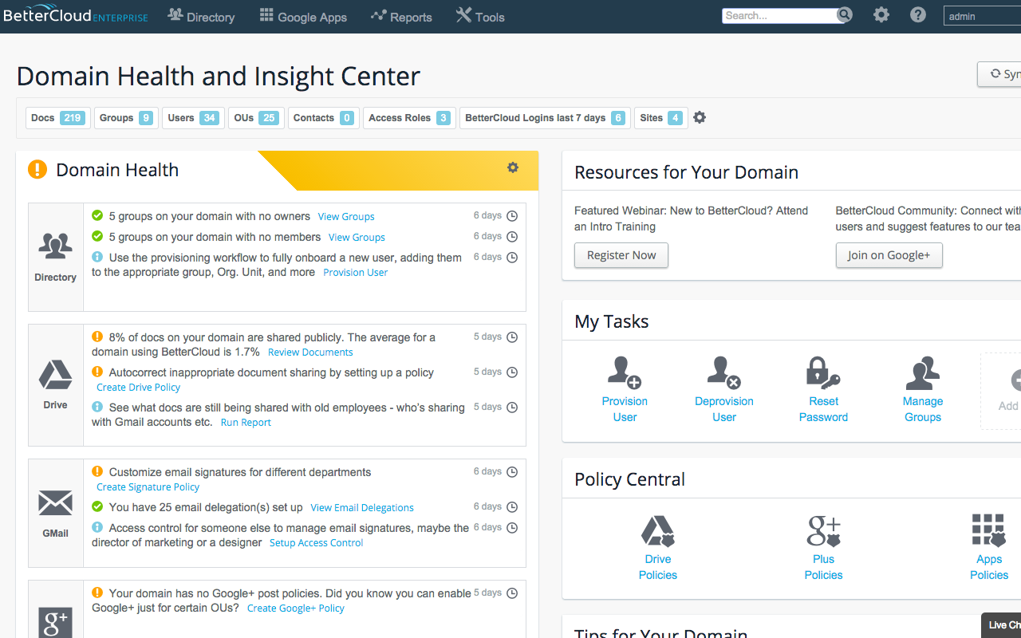Select the Users 34 stat tile
Image resolution: width=1021 pixels, height=638 pixels.
tap(193, 117)
